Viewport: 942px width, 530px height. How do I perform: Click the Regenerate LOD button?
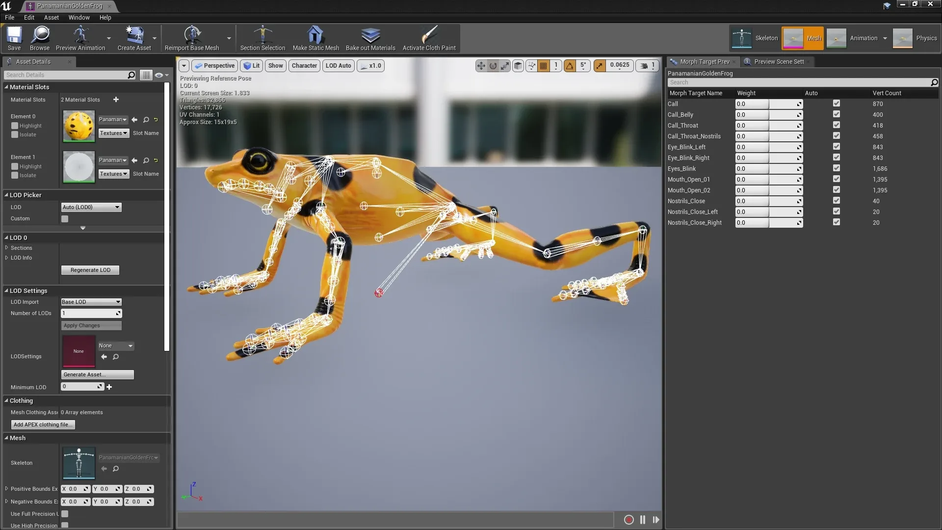coord(90,270)
